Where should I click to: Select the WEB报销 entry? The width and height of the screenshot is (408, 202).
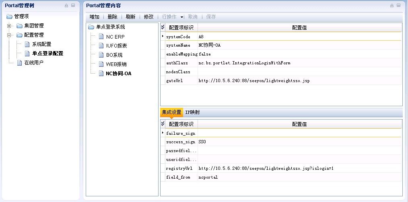pyautogui.click(x=116, y=64)
